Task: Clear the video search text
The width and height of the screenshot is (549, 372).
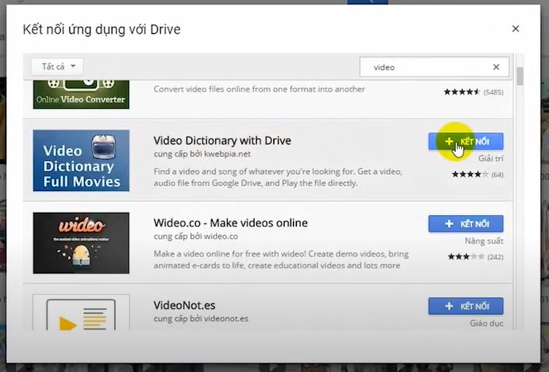Action: point(496,67)
